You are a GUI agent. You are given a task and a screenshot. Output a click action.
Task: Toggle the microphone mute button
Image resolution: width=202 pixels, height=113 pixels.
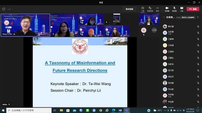tap(174, 9)
